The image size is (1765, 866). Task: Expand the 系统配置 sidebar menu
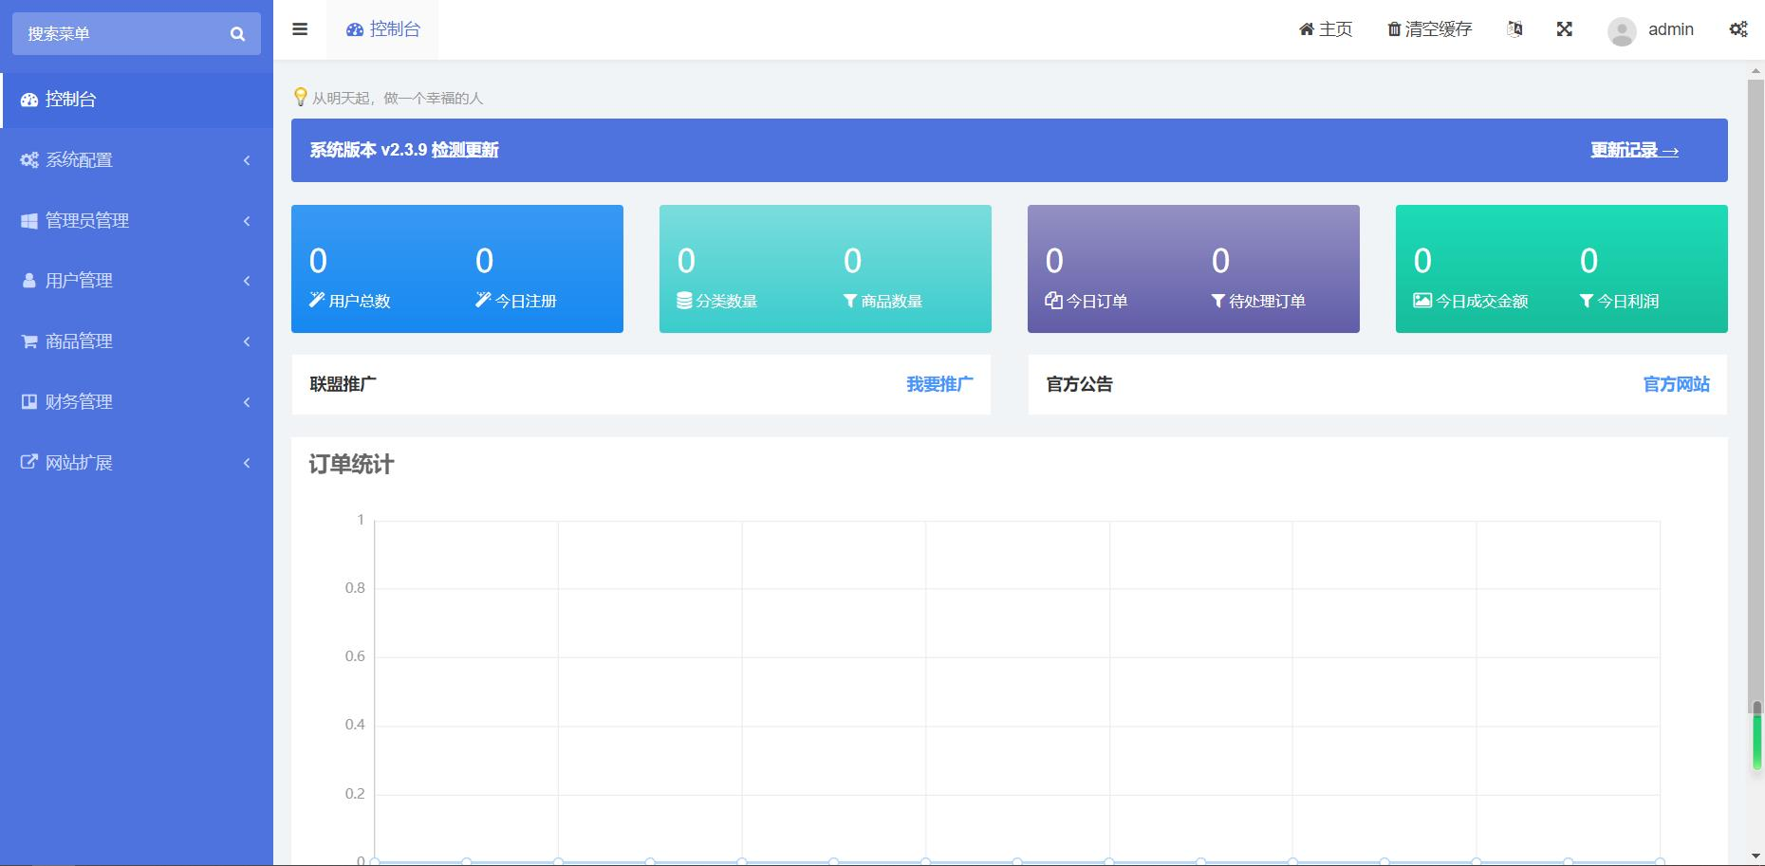tap(136, 160)
